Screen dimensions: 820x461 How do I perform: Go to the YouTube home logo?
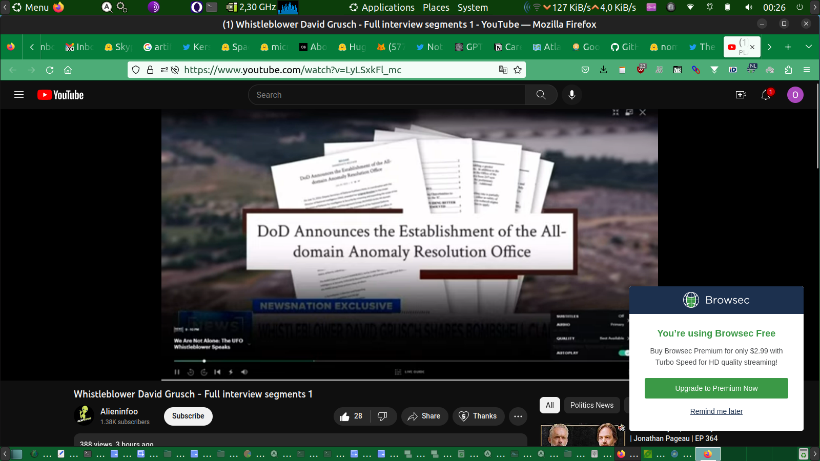(60, 95)
